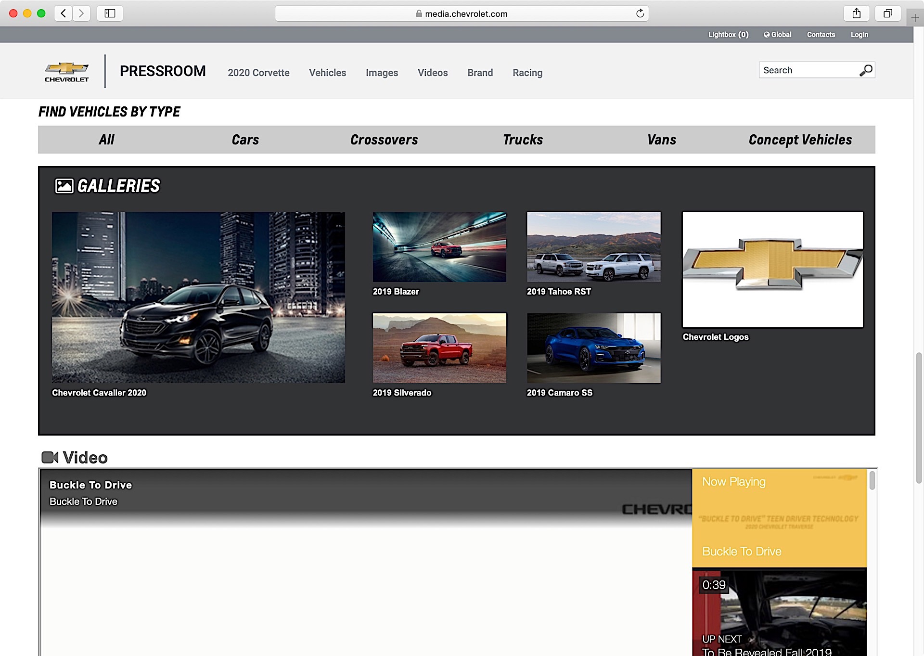Open the Safari share menu
924x656 pixels.
pos(857,13)
